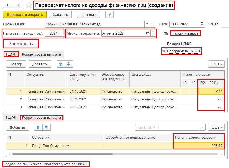This screenshot has height=168, width=229.
Task: Open the upper Еще menu
Action: click(x=216, y=64)
